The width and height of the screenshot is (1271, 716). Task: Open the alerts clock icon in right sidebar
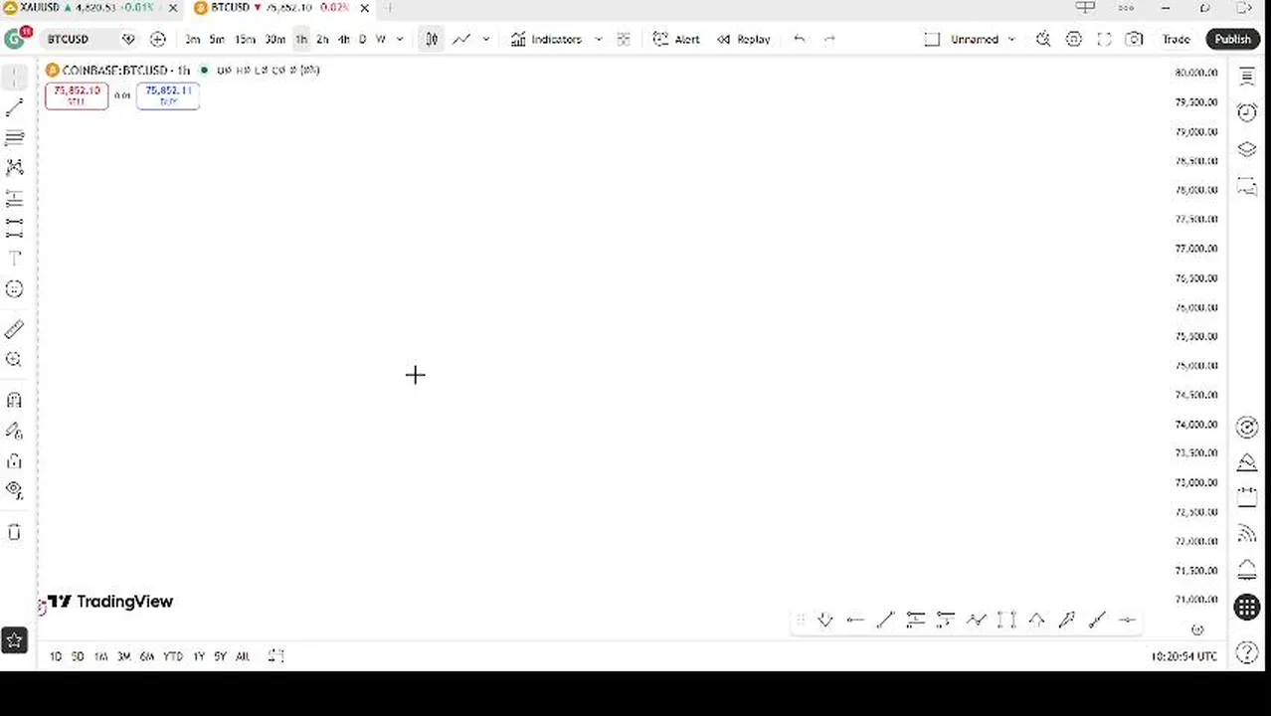[x=1247, y=111]
